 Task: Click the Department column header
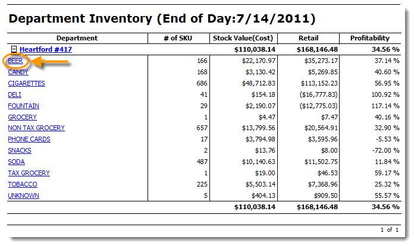click(x=78, y=38)
